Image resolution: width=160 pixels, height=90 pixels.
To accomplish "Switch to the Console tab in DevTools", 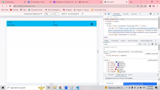I will click(125, 14).
